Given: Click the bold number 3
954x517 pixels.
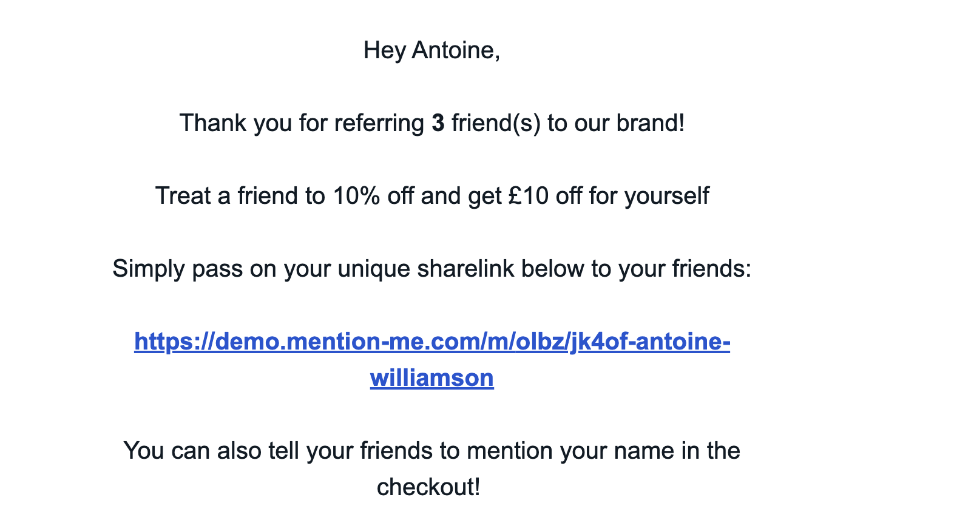Looking at the screenshot, I should click(438, 123).
